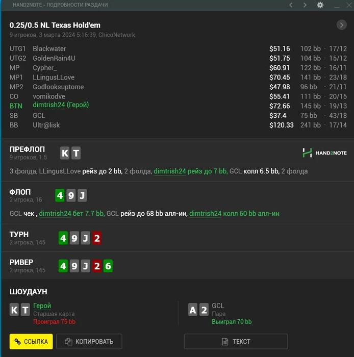Click GCL before 'рейз до 68 bb алл-ин'
The width and height of the screenshot is (354, 357).
tap(112, 214)
